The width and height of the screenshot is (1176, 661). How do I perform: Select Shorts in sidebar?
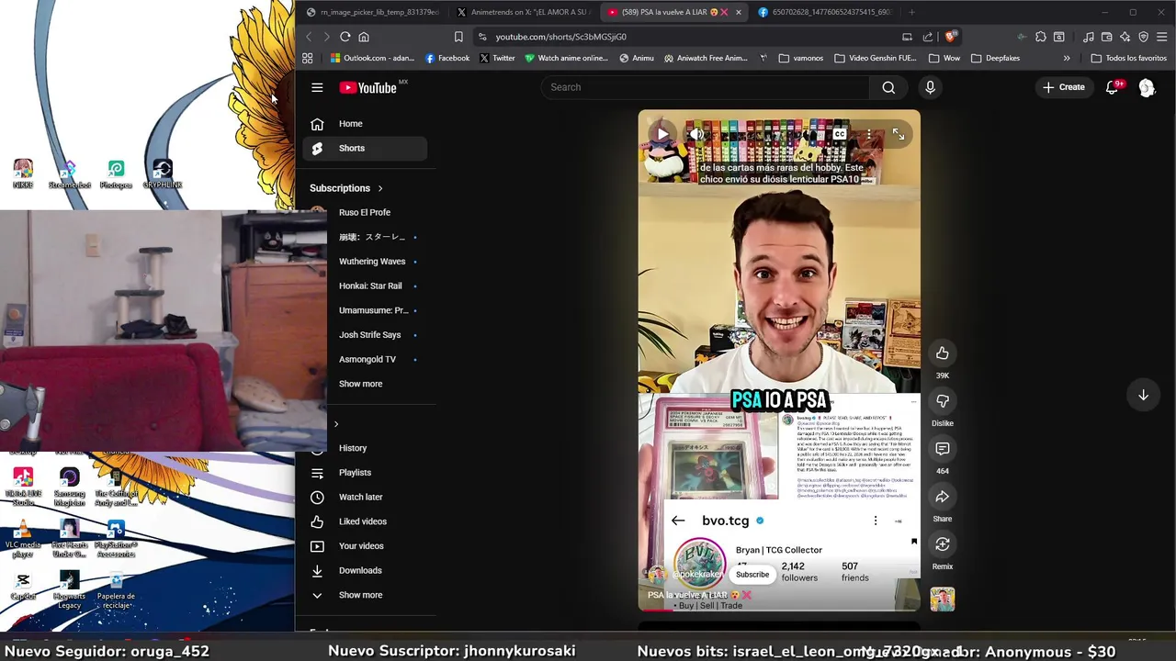(x=366, y=148)
